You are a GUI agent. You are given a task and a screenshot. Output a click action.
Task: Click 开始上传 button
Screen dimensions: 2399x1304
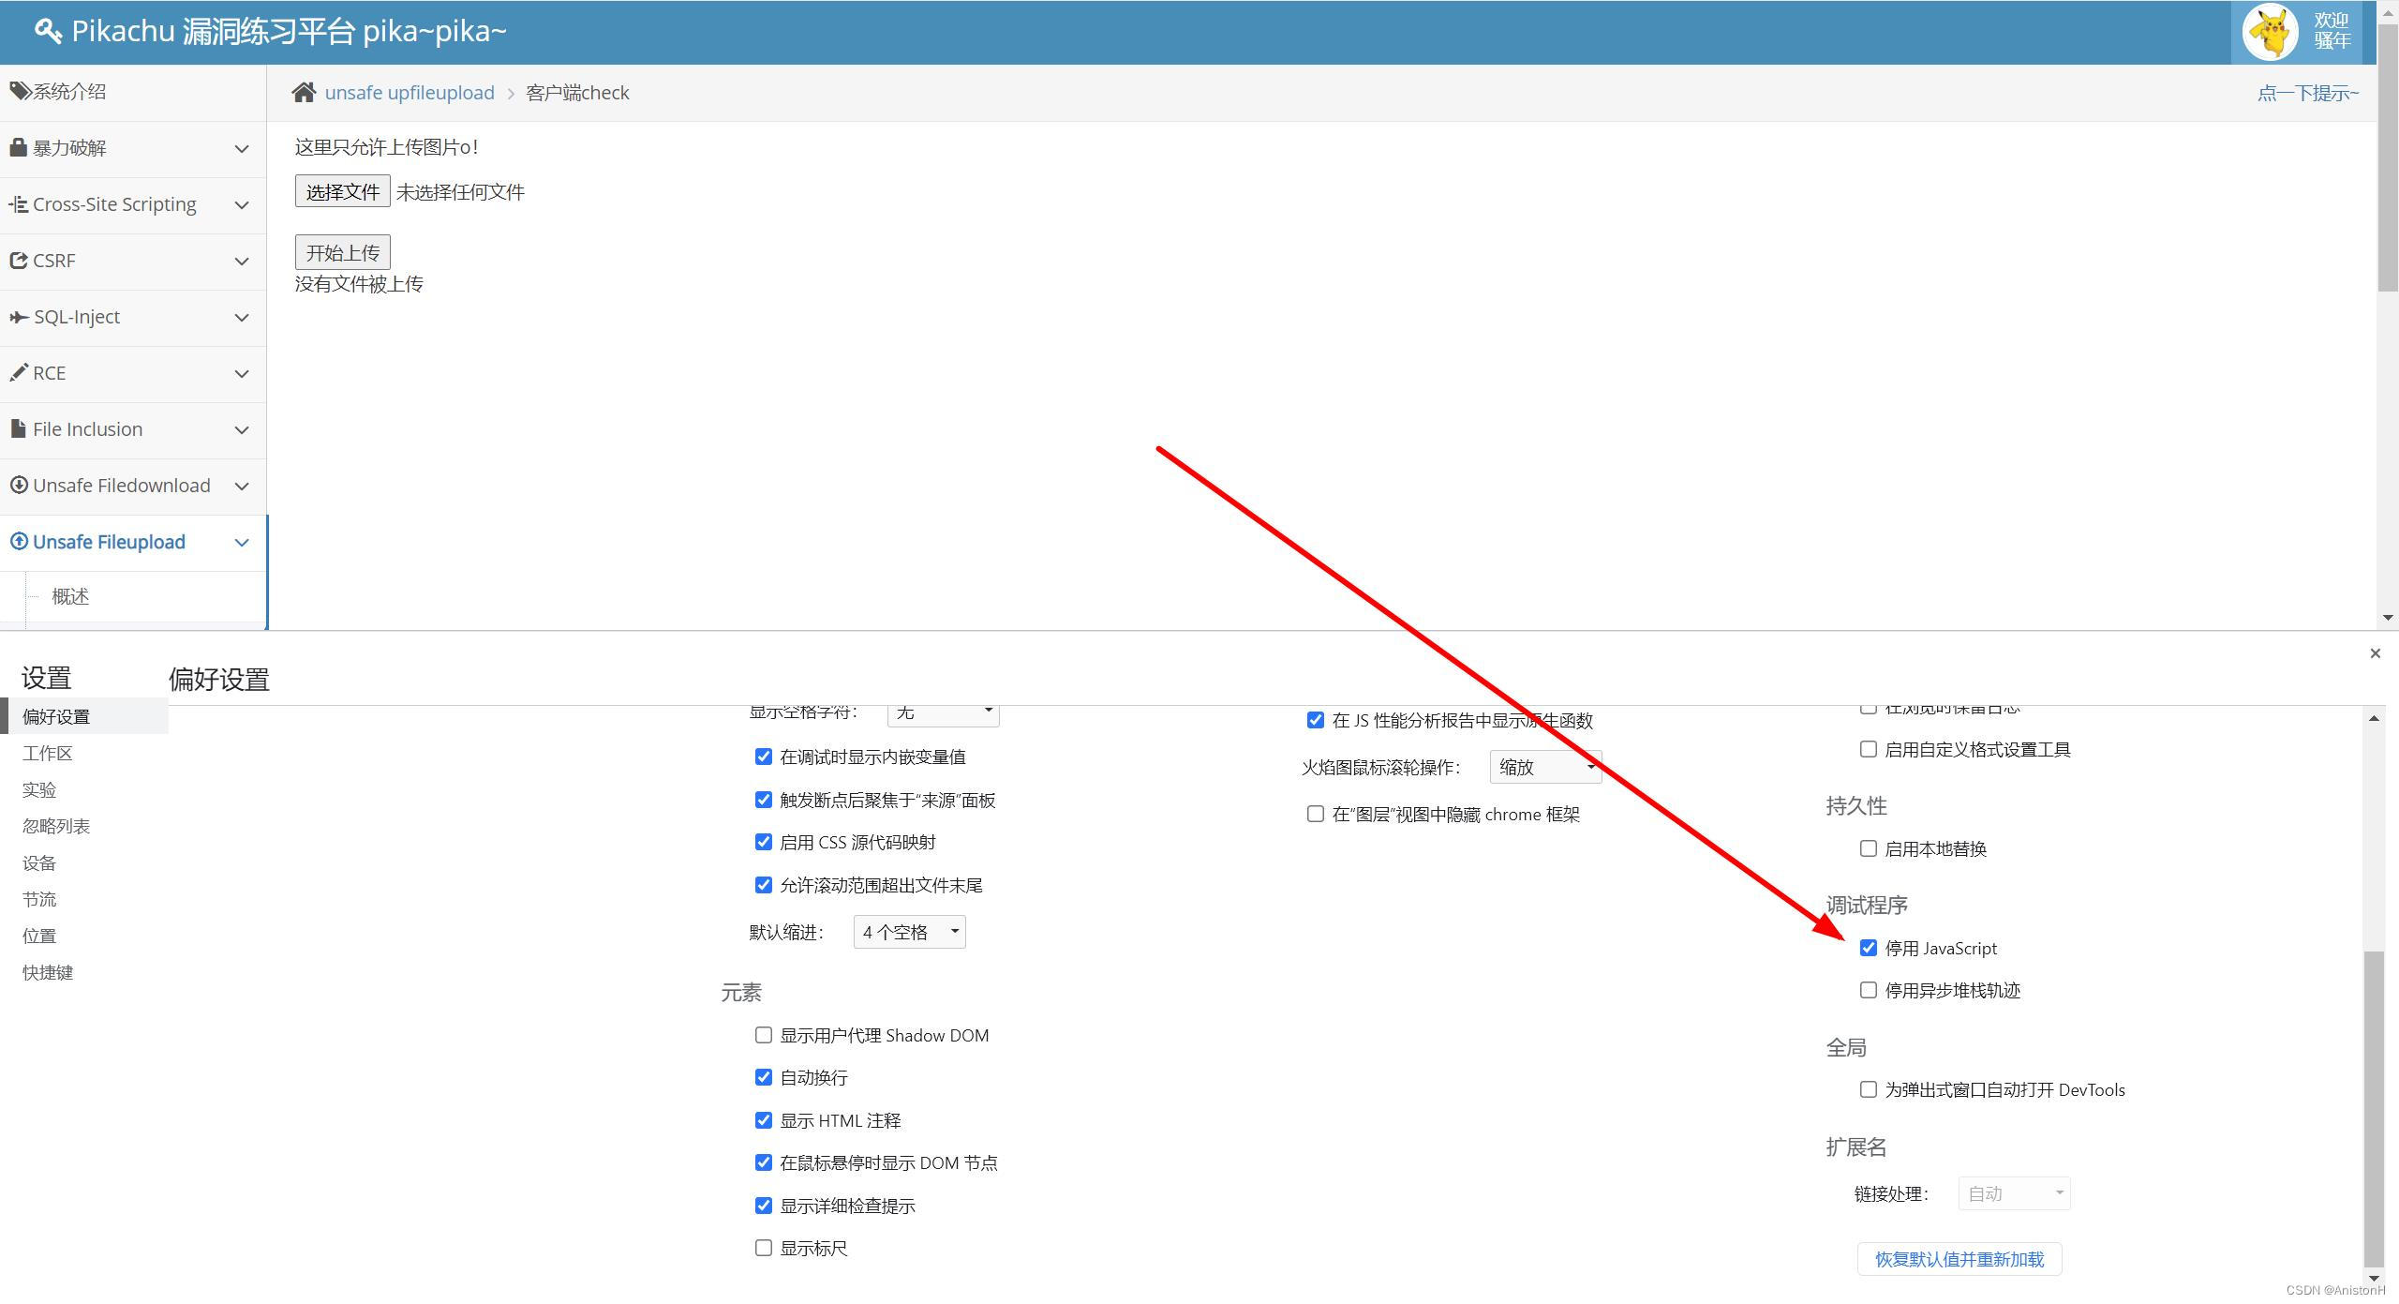[342, 252]
